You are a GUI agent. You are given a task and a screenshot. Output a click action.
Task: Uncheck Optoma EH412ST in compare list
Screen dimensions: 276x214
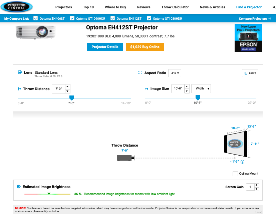pos(113,18)
